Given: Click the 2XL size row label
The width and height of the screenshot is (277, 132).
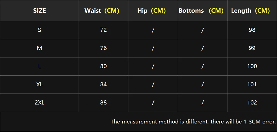Looking at the screenshot, I should pos(40,103).
